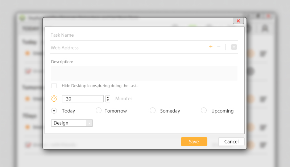Pick the Someday radio option

click(153, 111)
